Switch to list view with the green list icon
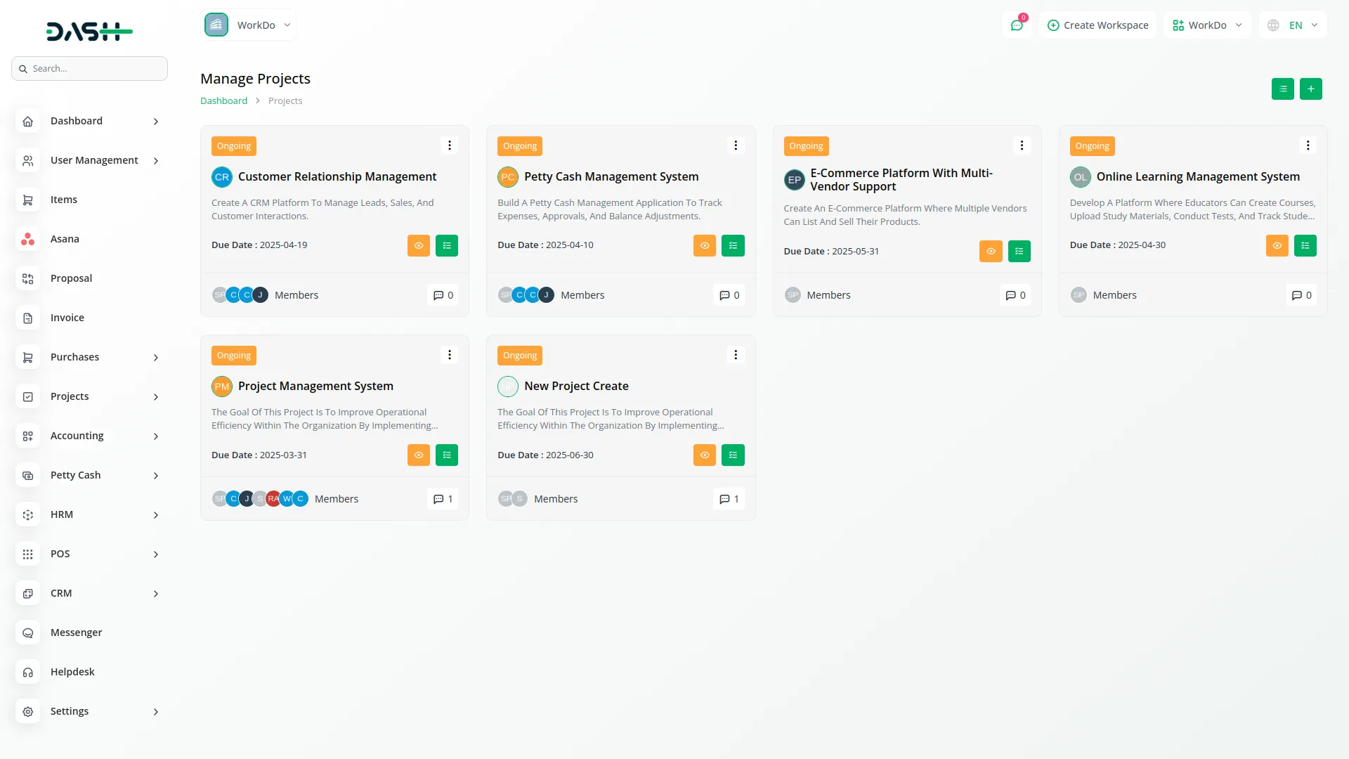 1283,89
